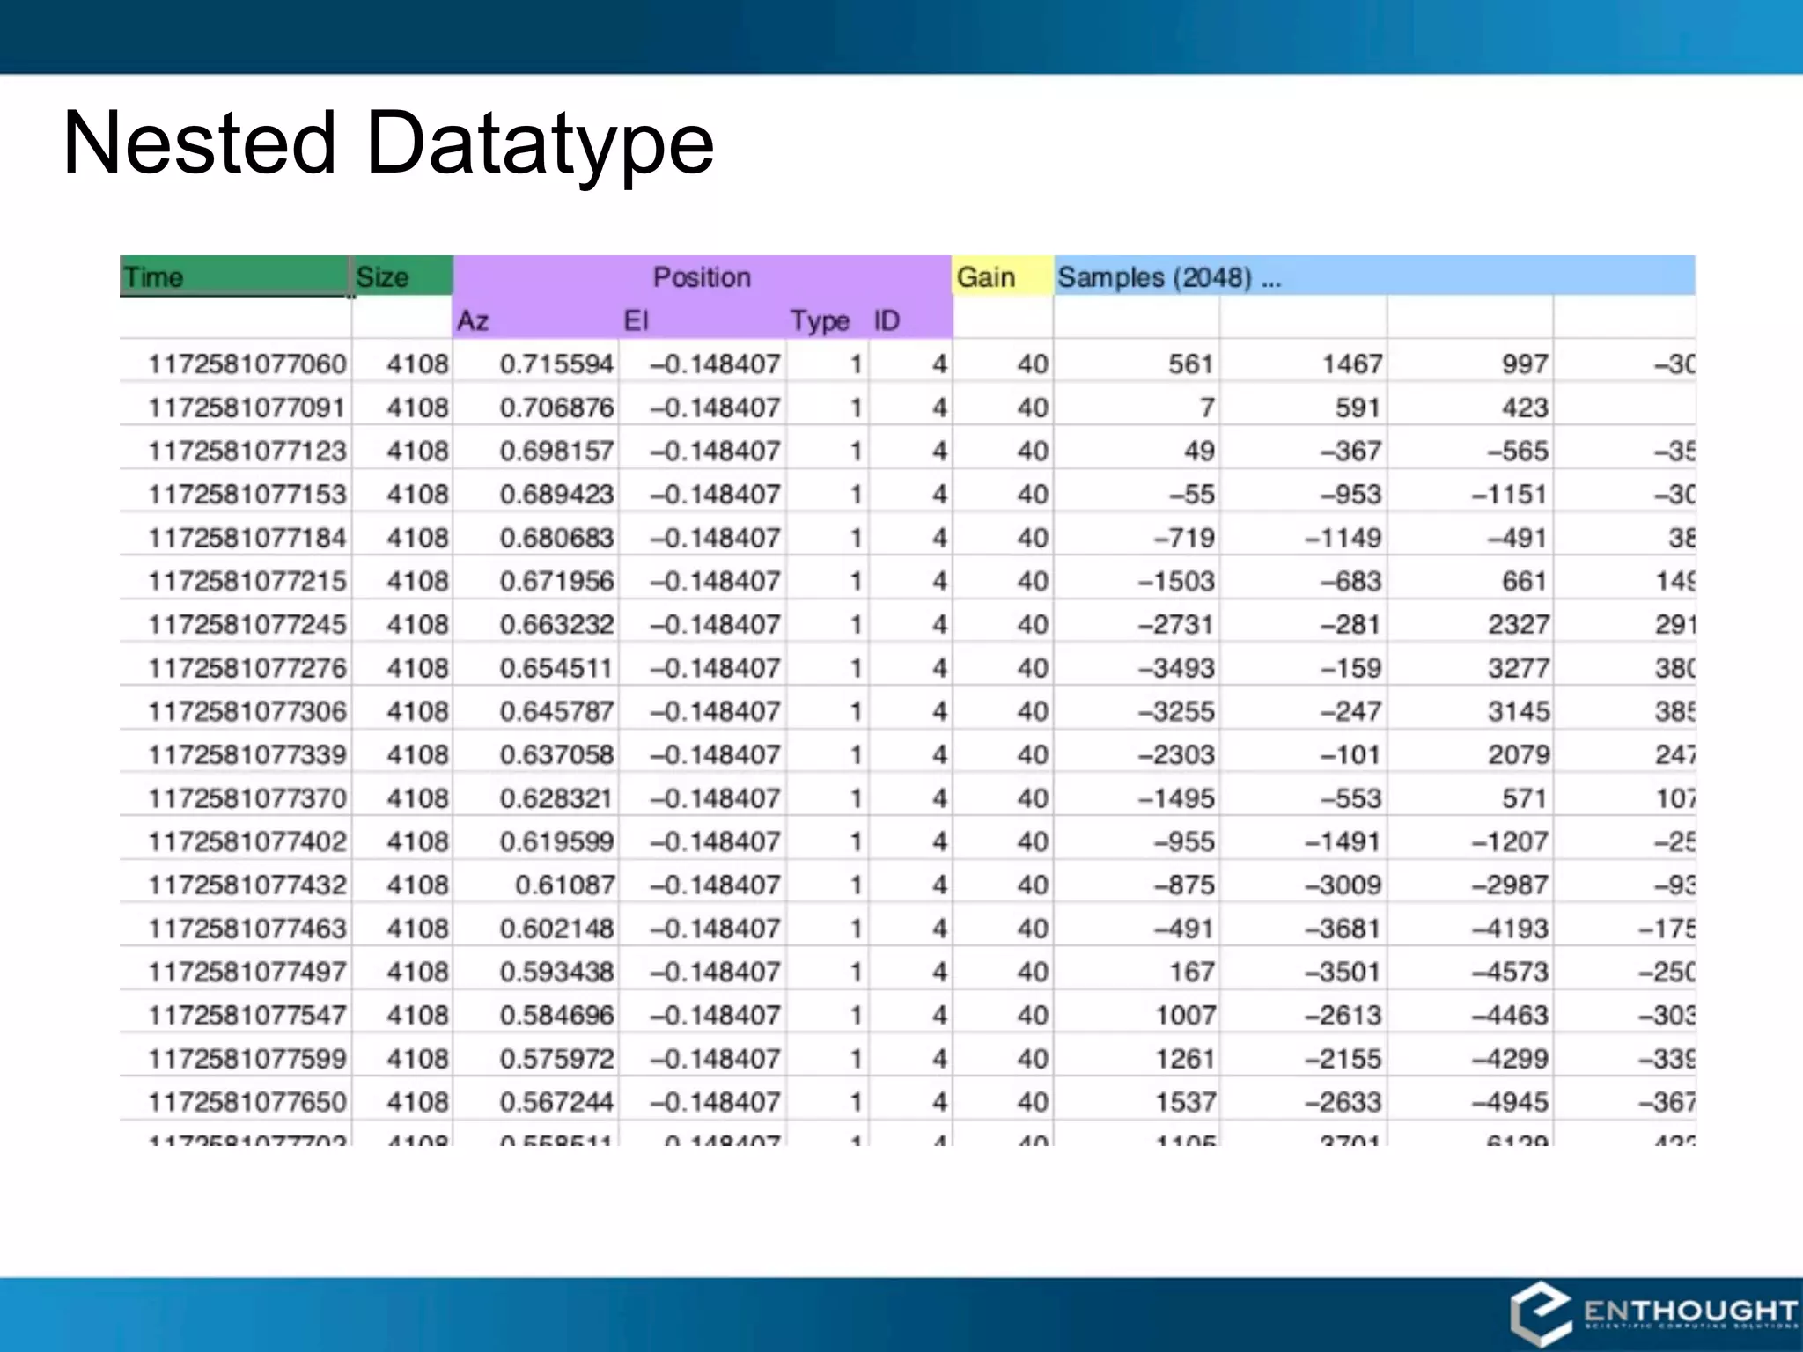Click time cell 1172581077306
The image size is (1803, 1352).
click(x=247, y=710)
